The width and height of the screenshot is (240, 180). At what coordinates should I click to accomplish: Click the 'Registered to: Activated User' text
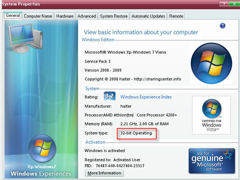(112, 160)
